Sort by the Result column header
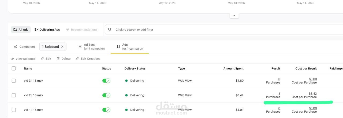Screen dimensions: 343x118 coord(276,69)
